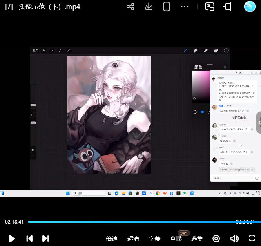Close the 颜色 color panel

tap(225, 67)
